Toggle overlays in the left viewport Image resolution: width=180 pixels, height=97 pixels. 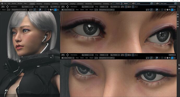click(x=40, y=10)
